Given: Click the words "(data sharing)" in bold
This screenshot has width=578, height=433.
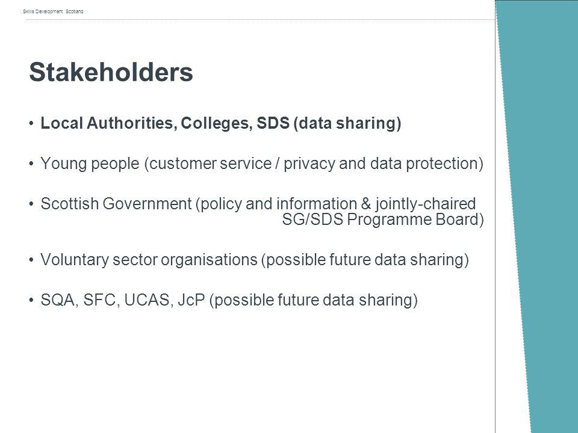Looking at the screenshot, I should pos(347,123).
